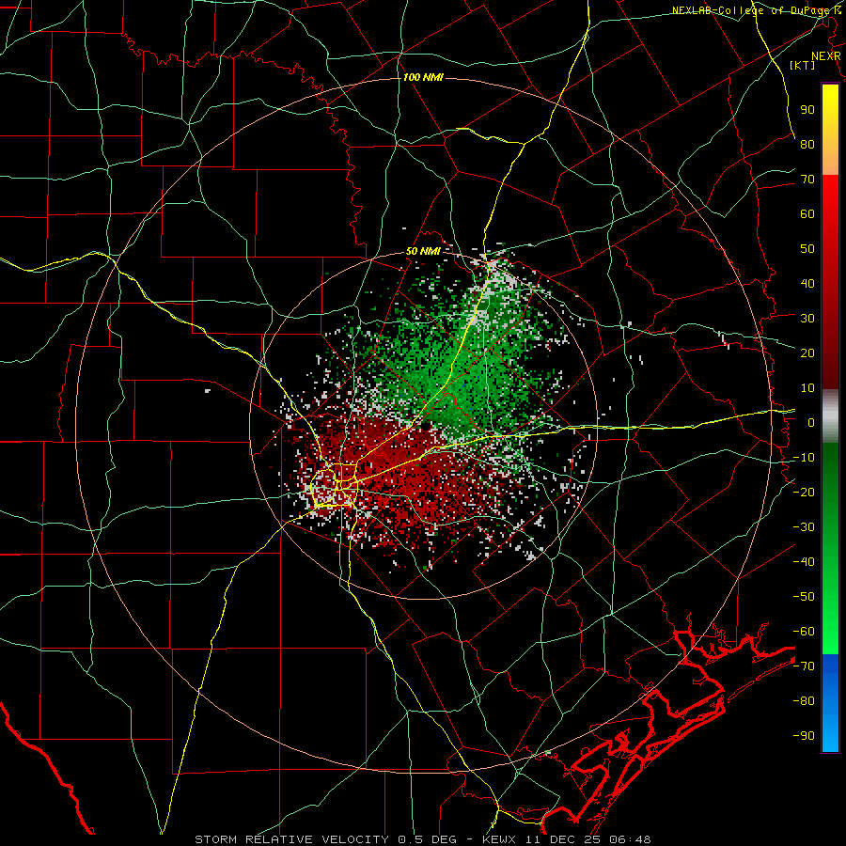Click the -90 value on velocity scale
The height and width of the screenshot is (846, 846).
coord(804,736)
